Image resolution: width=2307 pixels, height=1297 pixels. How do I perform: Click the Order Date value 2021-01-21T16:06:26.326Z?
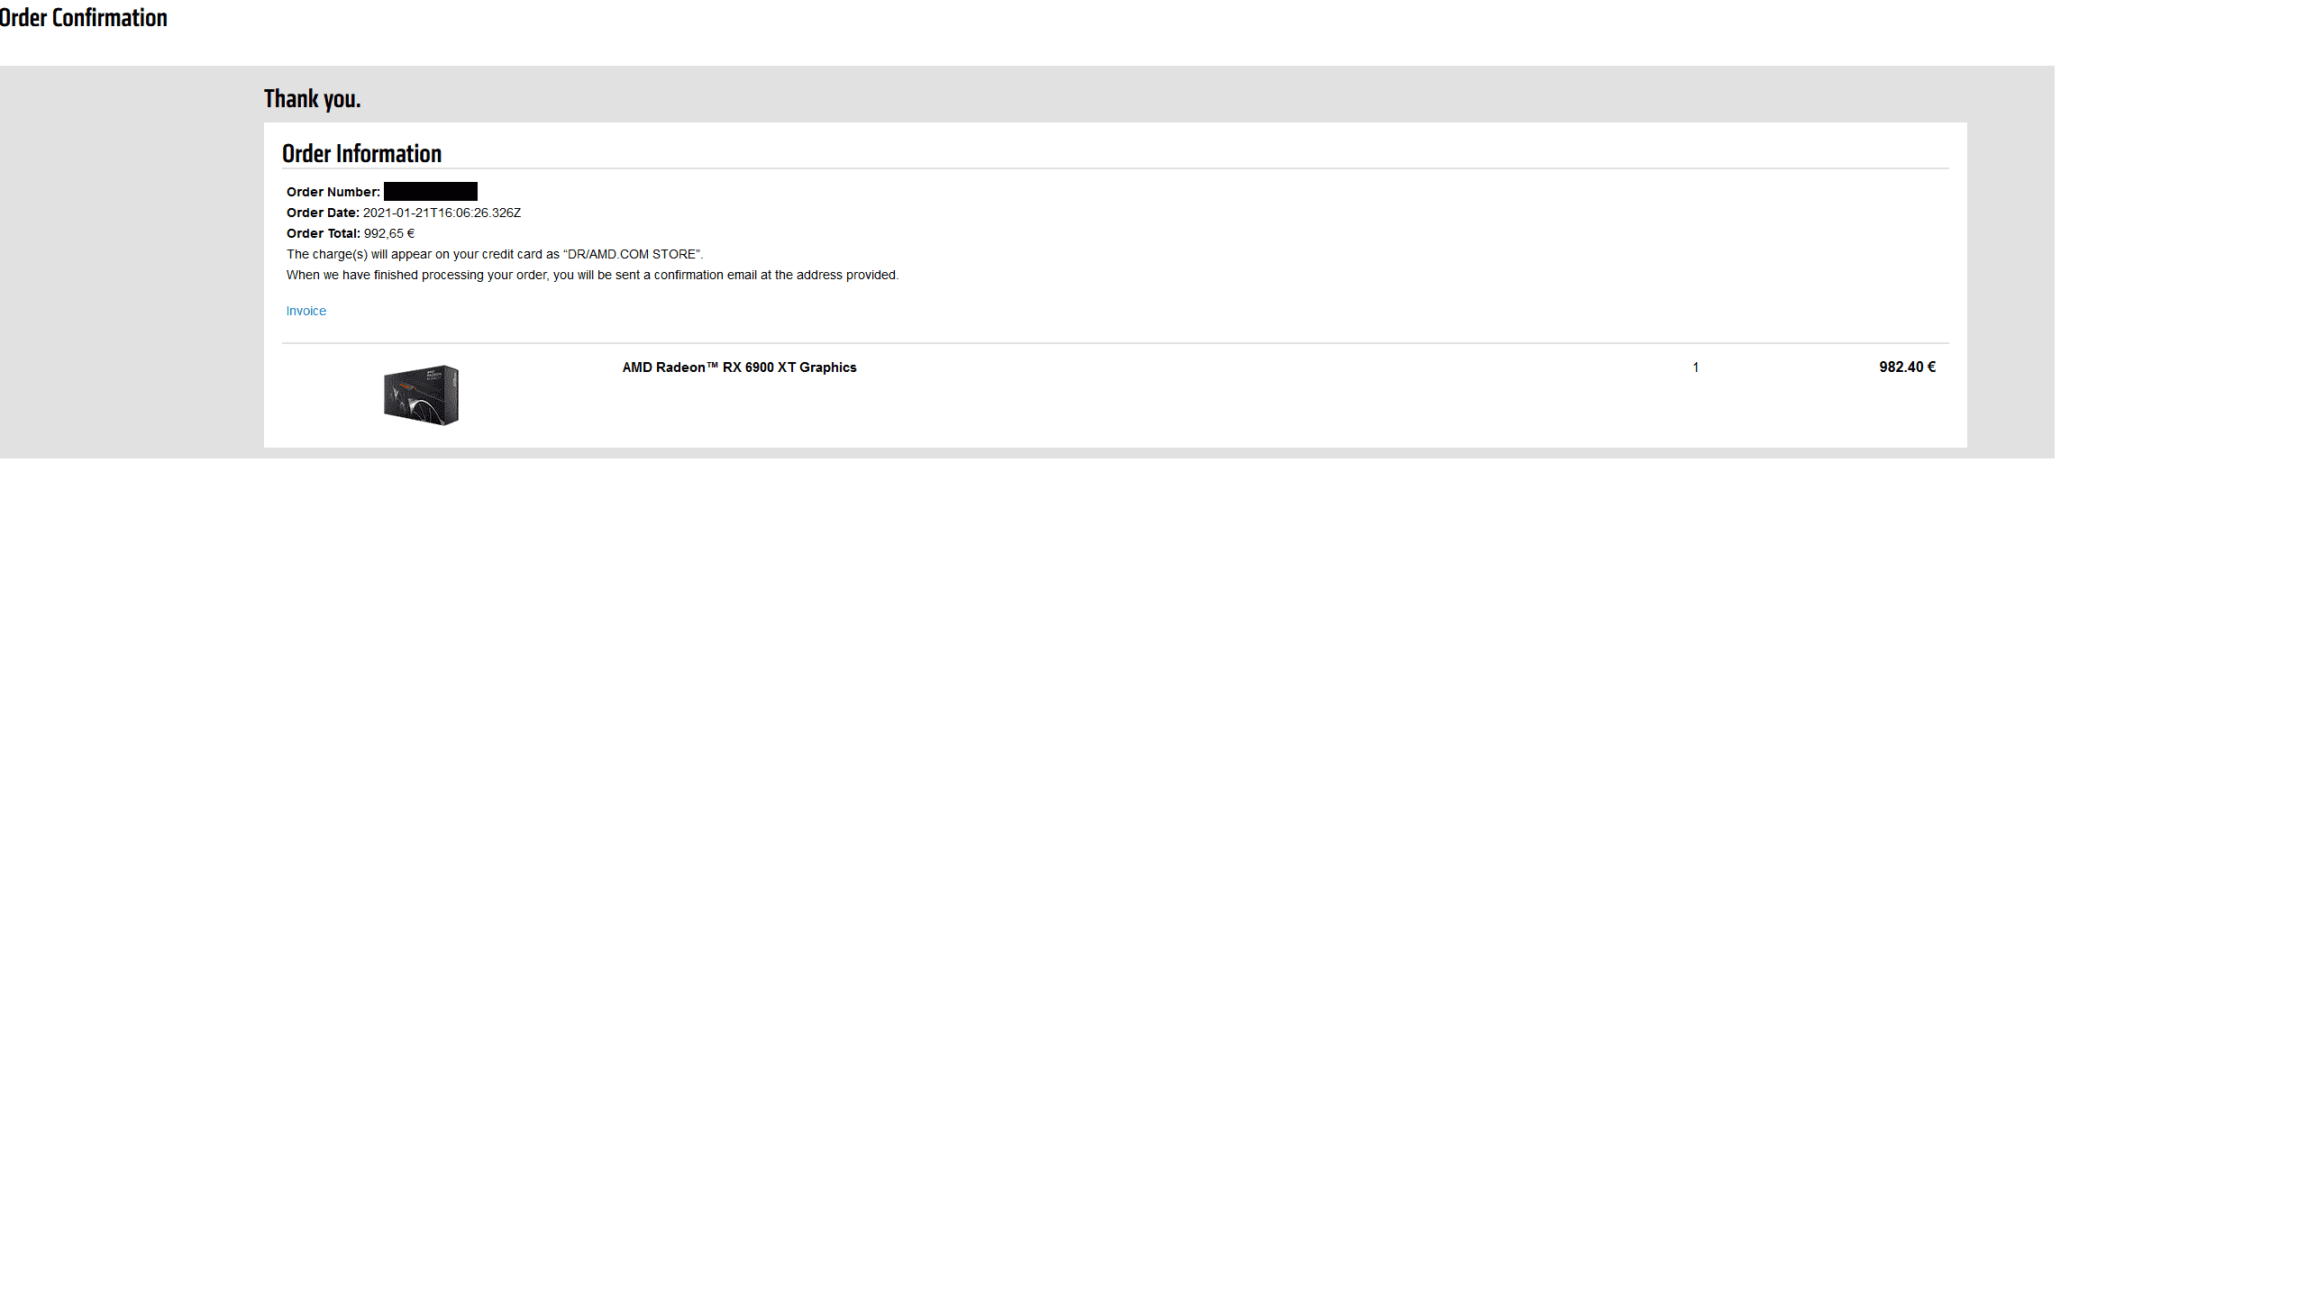[442, 213]
